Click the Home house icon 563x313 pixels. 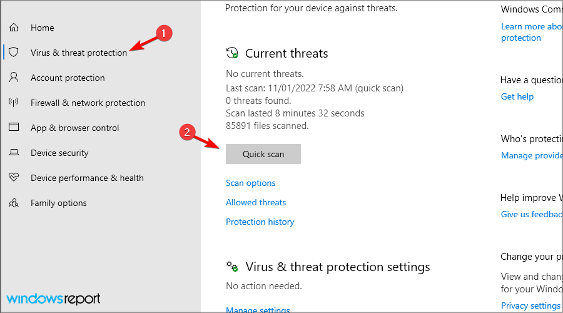(x=14, y=28)
